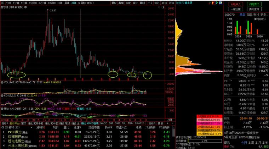Click the 多股 multi-stock button

[x=128, y=3]
